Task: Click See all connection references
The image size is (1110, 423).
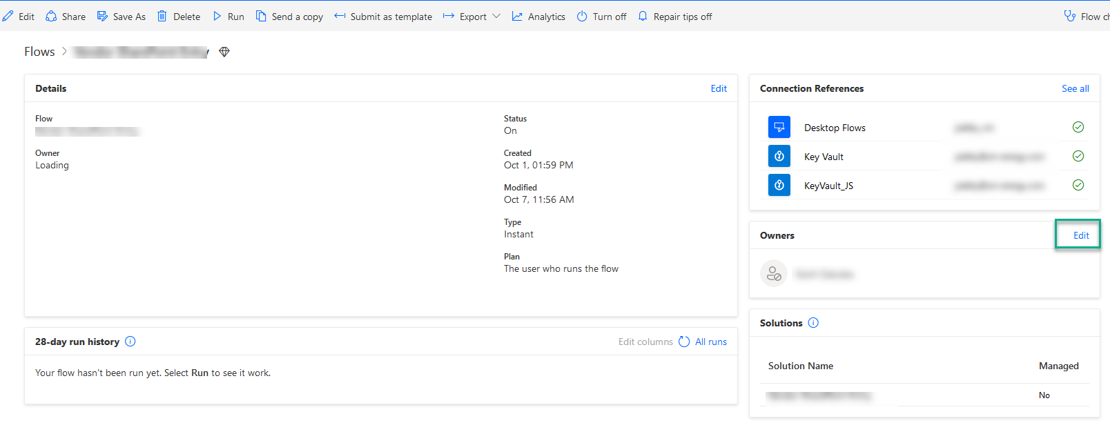Action: click(1075, 88)
